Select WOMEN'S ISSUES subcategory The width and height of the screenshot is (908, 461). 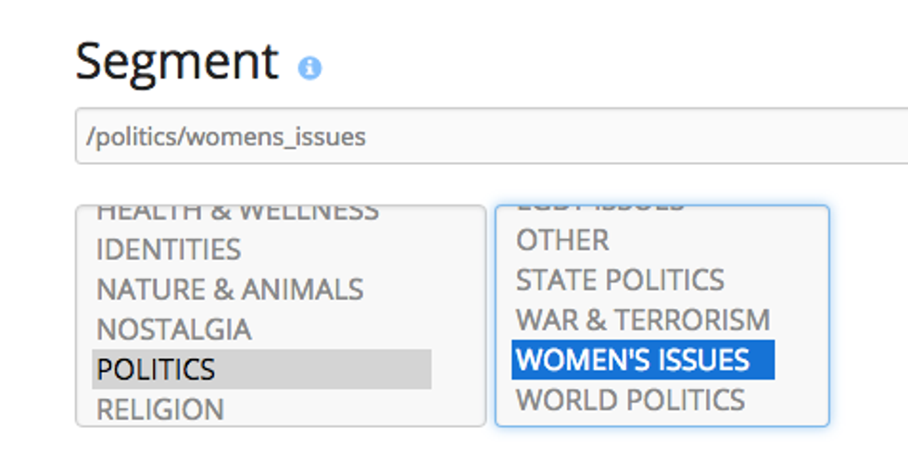pyautogui.click(x=633, y=359)
